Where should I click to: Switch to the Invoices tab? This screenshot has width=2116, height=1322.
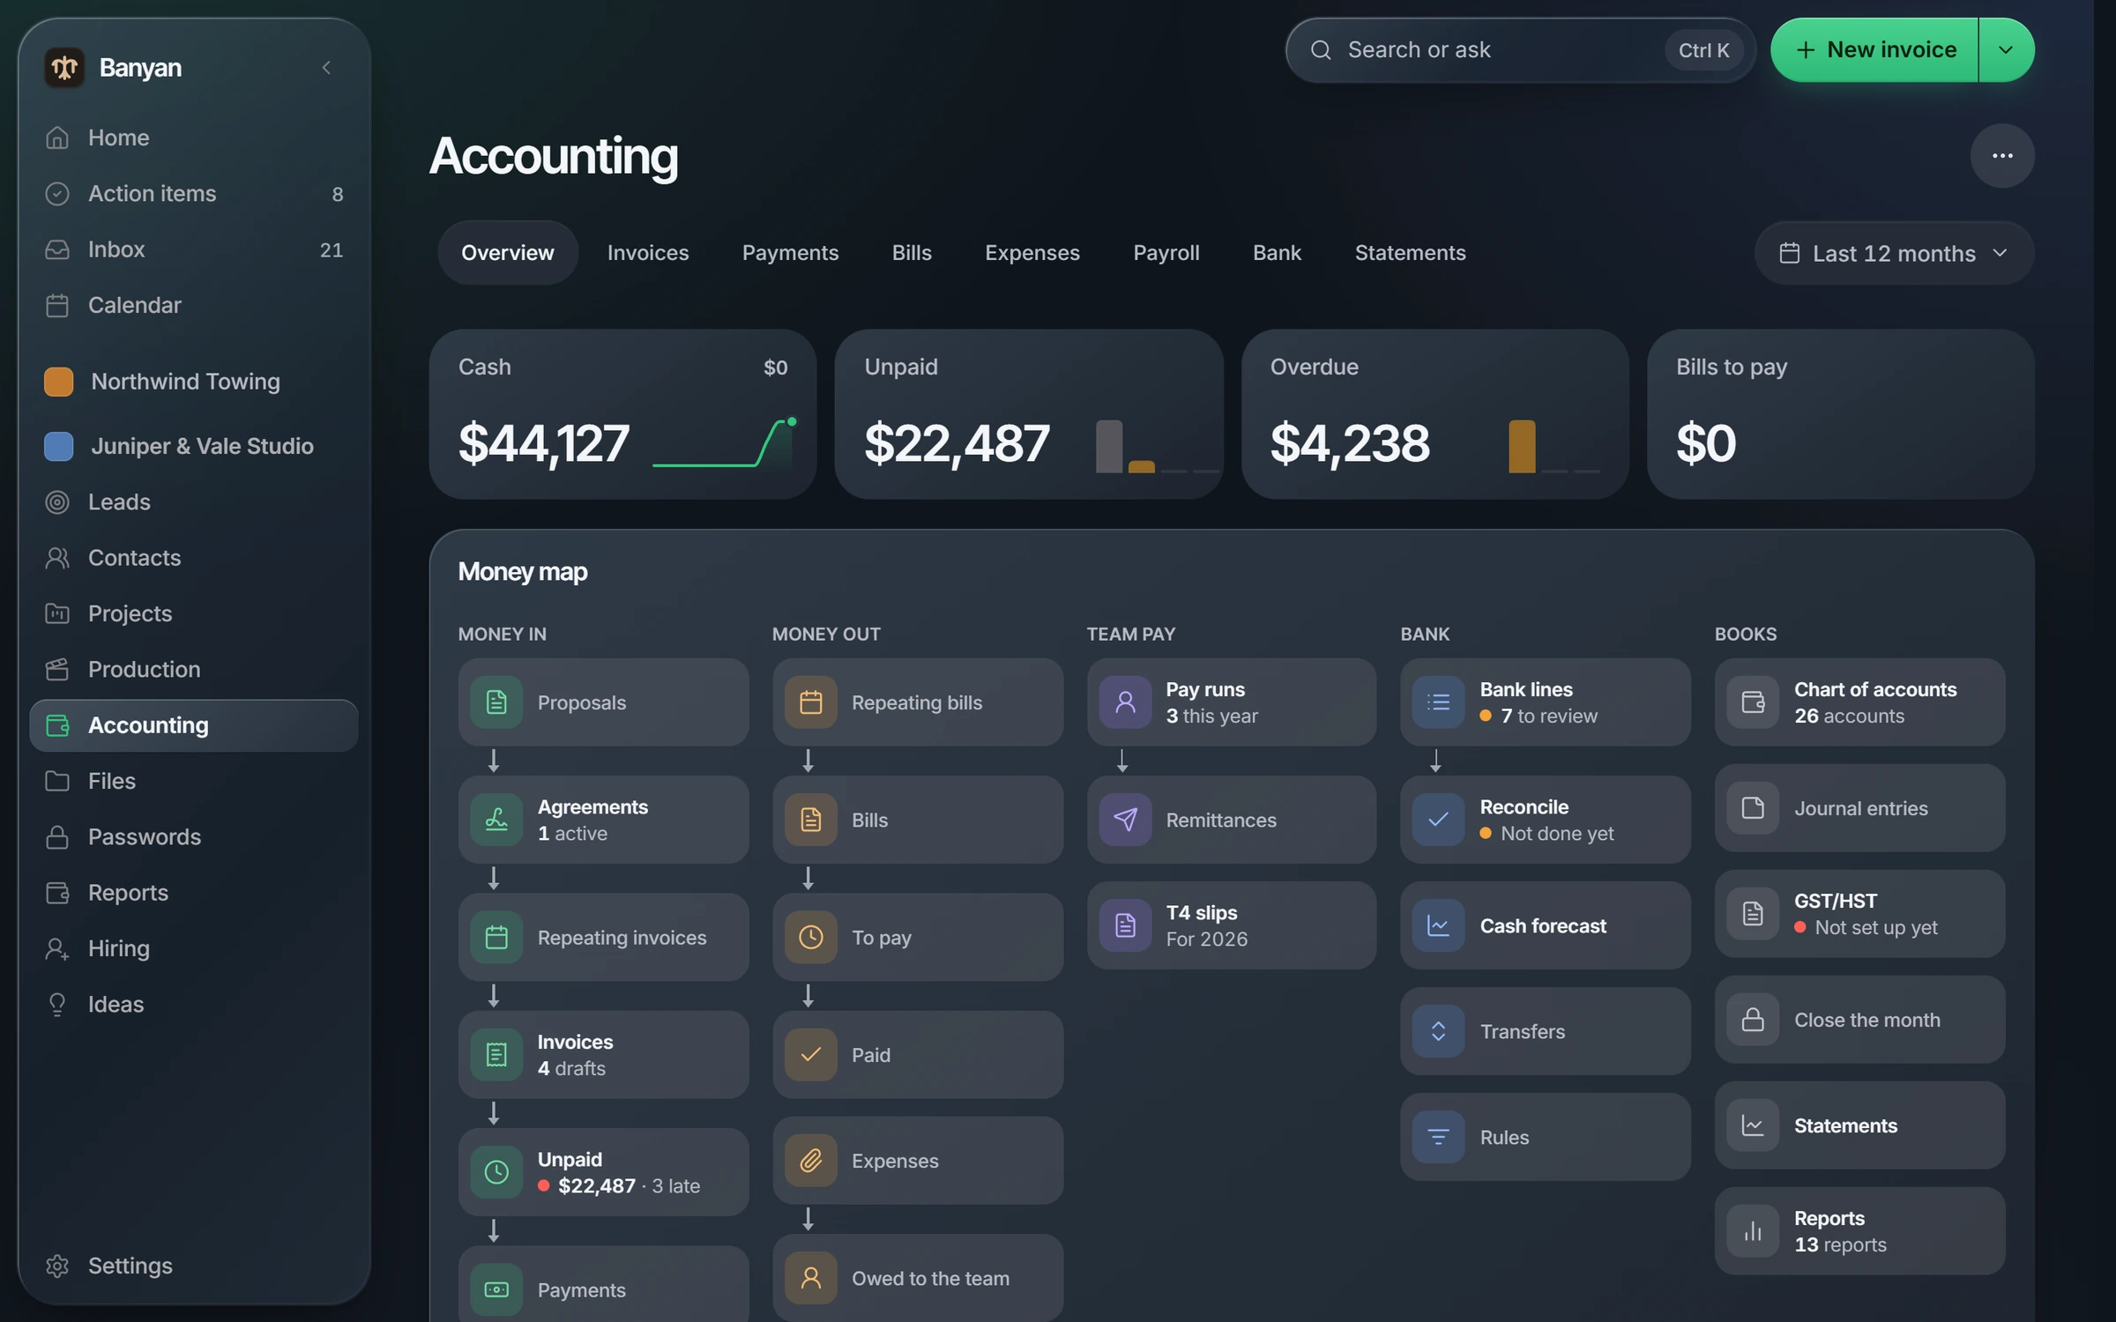(648, 253)
